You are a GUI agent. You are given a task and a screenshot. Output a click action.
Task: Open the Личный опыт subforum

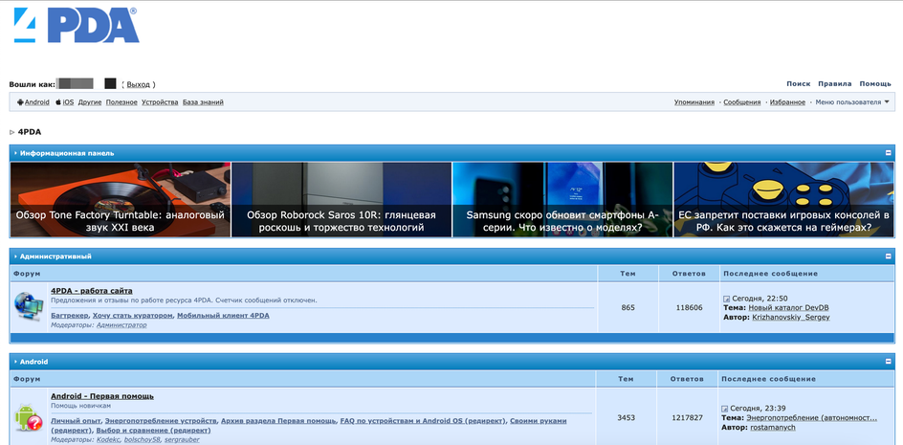pyautogui.click(x=76, y=421)
